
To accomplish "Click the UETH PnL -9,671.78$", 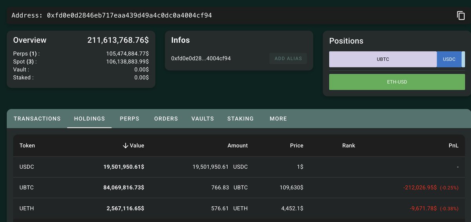I will coord(423,208).
